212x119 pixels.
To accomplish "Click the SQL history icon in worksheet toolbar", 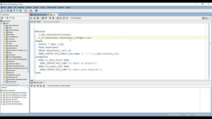I will [64, 18].
